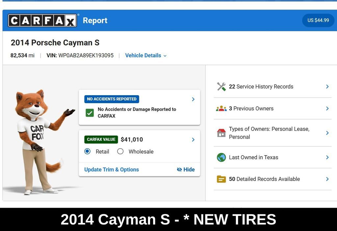Screen dimensions: 337x231
Task: Open 50 Detailed Records chevron
Action: pos(327,179)
